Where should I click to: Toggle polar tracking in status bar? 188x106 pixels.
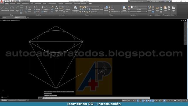point(143,101)
